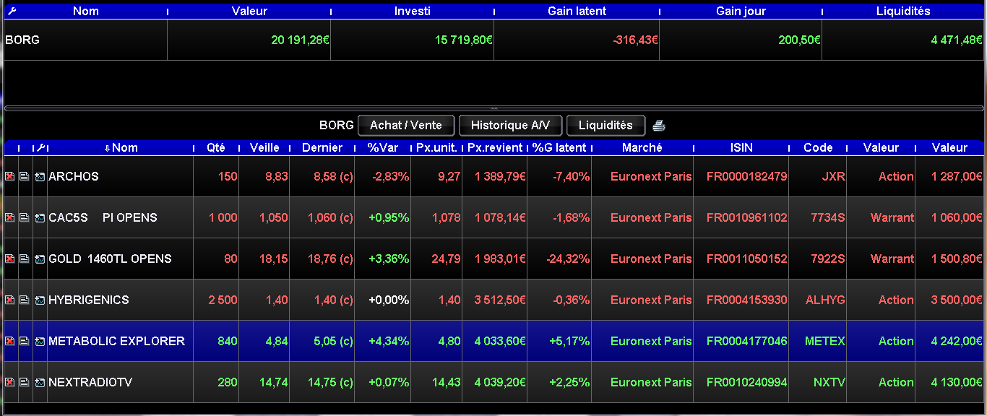Screen dimensions: 987x416
Task: Open chart icon for NEXTRADIOTV
Action: (x=40, y=382)
